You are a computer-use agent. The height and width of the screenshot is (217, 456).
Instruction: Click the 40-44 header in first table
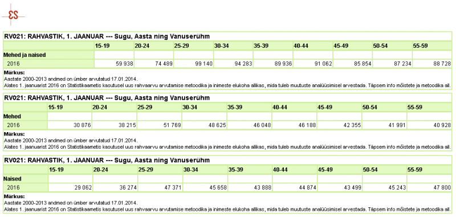[302, 46]
